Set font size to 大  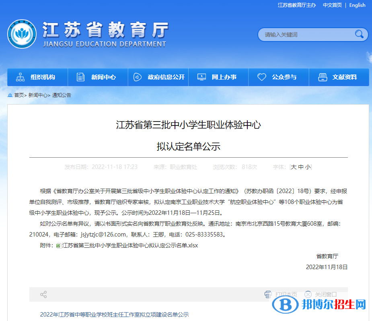(294, 167)
